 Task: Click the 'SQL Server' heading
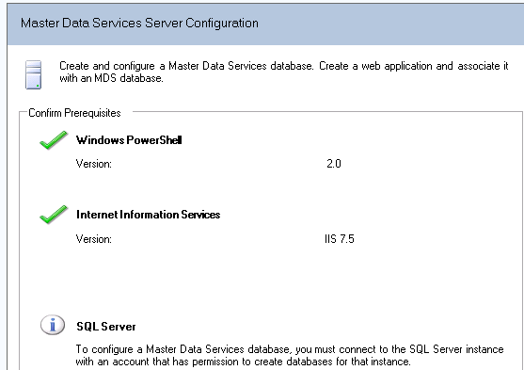106,327
